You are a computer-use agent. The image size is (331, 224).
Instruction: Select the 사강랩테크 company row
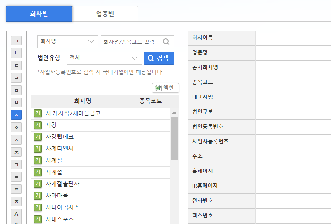[101, 137]
